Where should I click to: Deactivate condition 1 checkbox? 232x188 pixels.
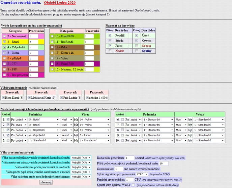tap(8, 119)
